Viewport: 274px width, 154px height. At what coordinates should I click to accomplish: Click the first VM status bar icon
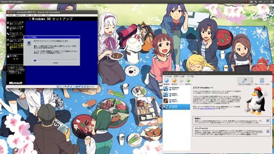(x=57, y=86)
